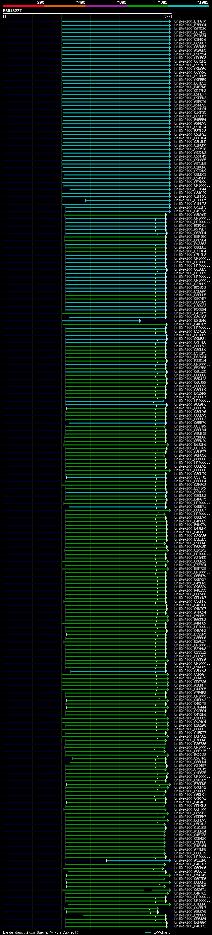
Task: Select the UniRef100_C6T530 label
Action: [190, 29]
